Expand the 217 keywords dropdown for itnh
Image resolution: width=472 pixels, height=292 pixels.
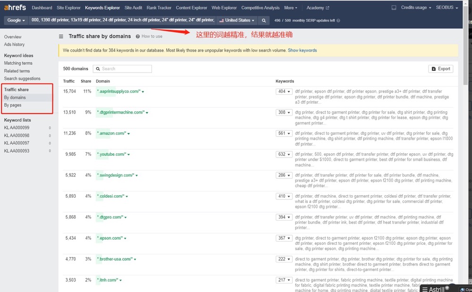284,280
